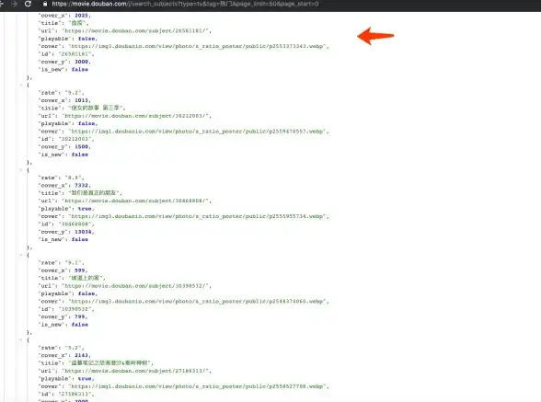Open the subject/30468808 url link
Viewport: 541px width, 402px height.
pyautogui.click(x=136, y=201)
